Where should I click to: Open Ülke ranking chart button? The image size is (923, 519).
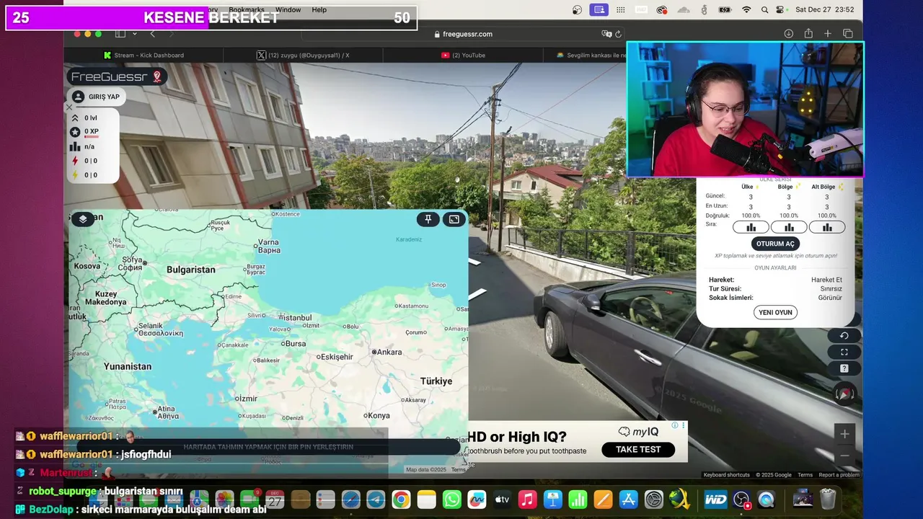pos(751,227)
